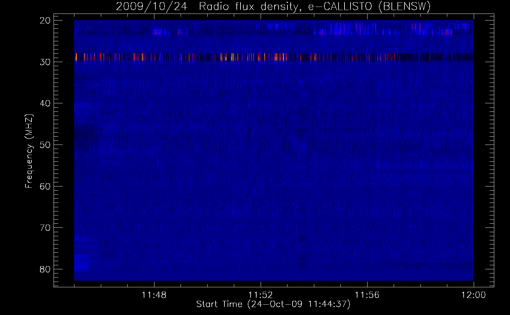Click the 'Frequency (MHZ)' axis label
The image size is (510, 315).
(29, 151)
